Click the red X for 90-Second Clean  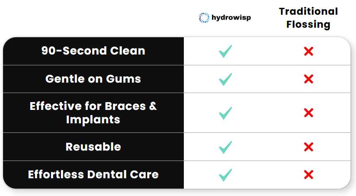pyautogui.click(x=308, y=51)
